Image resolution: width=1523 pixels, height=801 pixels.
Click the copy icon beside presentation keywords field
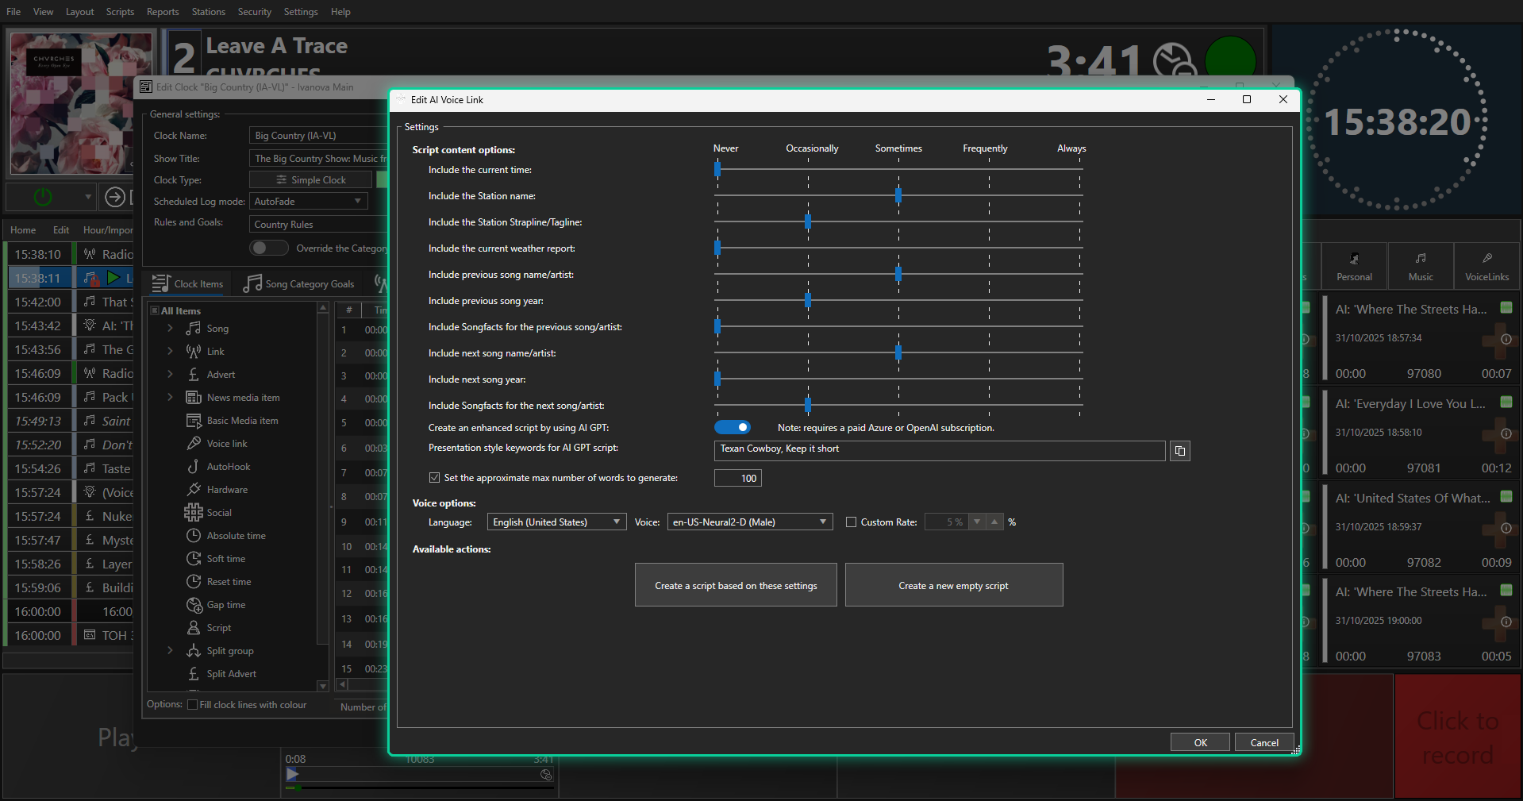(x=1180, y=451)
